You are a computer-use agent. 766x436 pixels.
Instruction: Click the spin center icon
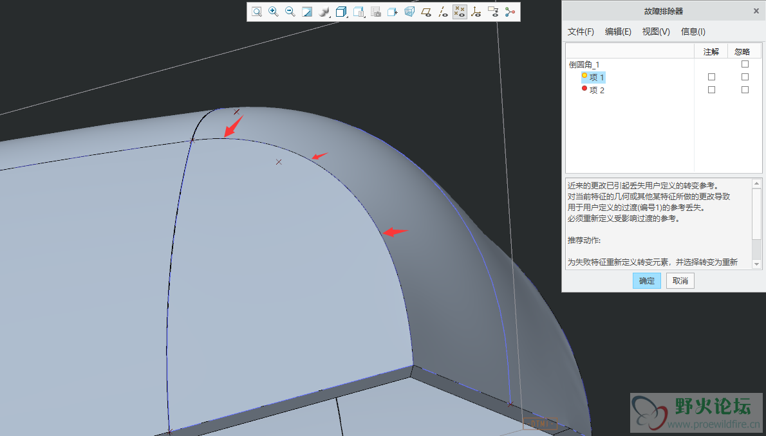coord(510,12)
